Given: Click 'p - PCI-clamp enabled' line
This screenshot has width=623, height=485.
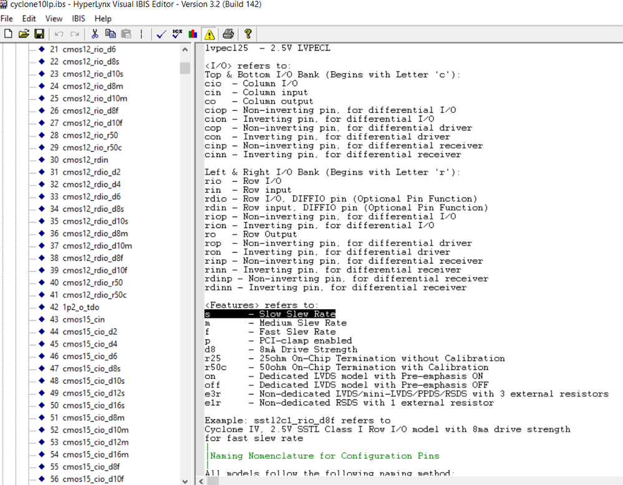Looking at the screenshot, I should [278, 341].
